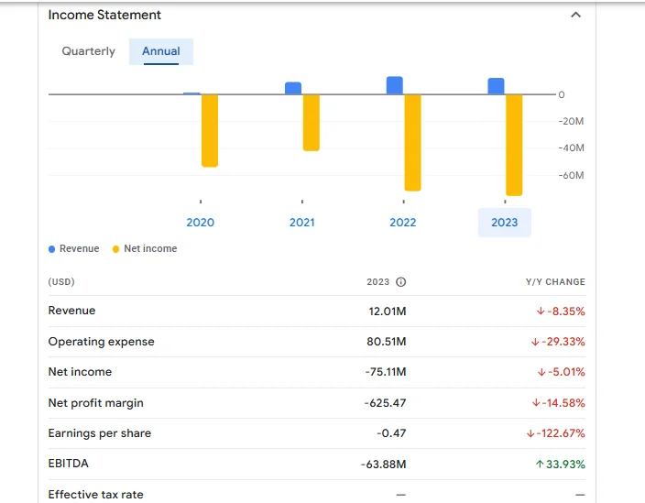This screenshot has height=503, width=645.
Task: Click the 2021 blue revenue bar
Action: [x=293, y=88]
